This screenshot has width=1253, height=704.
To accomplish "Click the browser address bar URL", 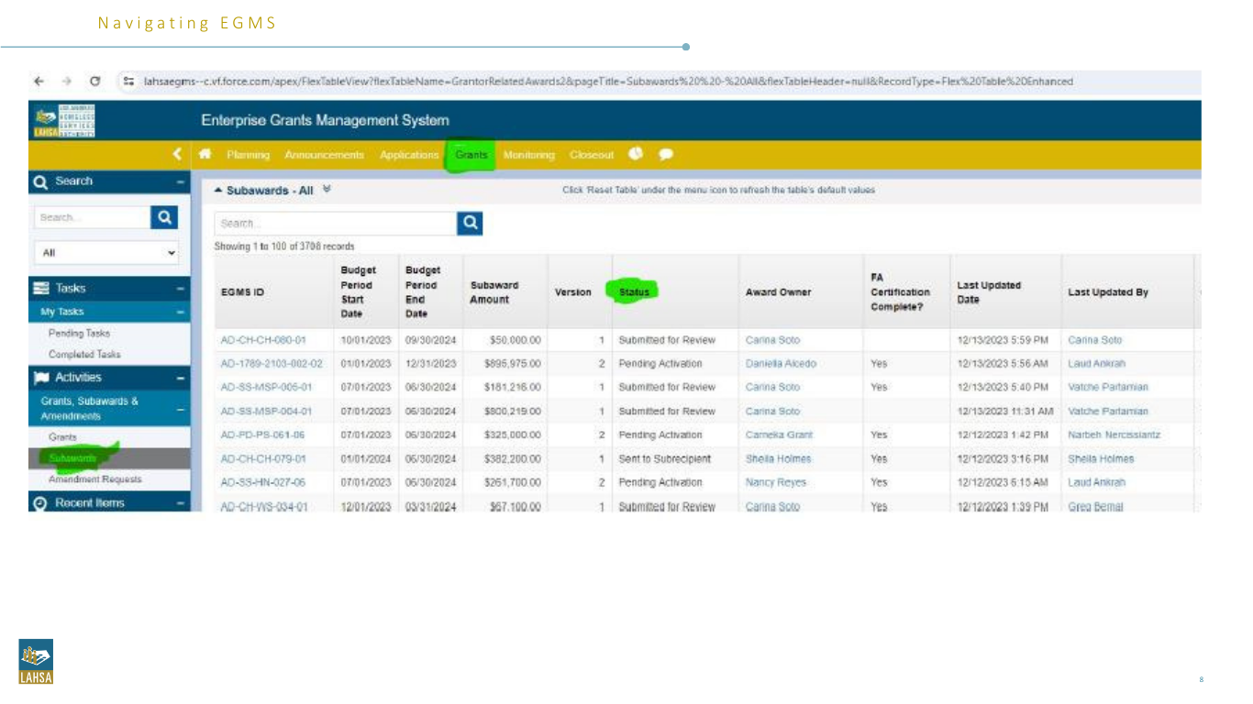I will 608,82.
